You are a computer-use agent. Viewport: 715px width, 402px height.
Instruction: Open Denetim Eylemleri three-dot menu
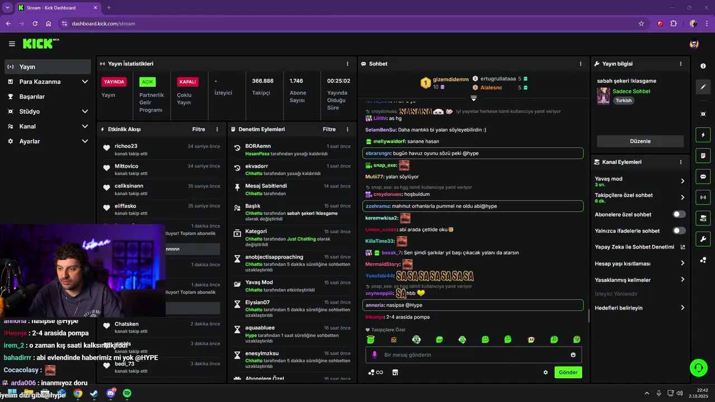click(x=347, y=129)
